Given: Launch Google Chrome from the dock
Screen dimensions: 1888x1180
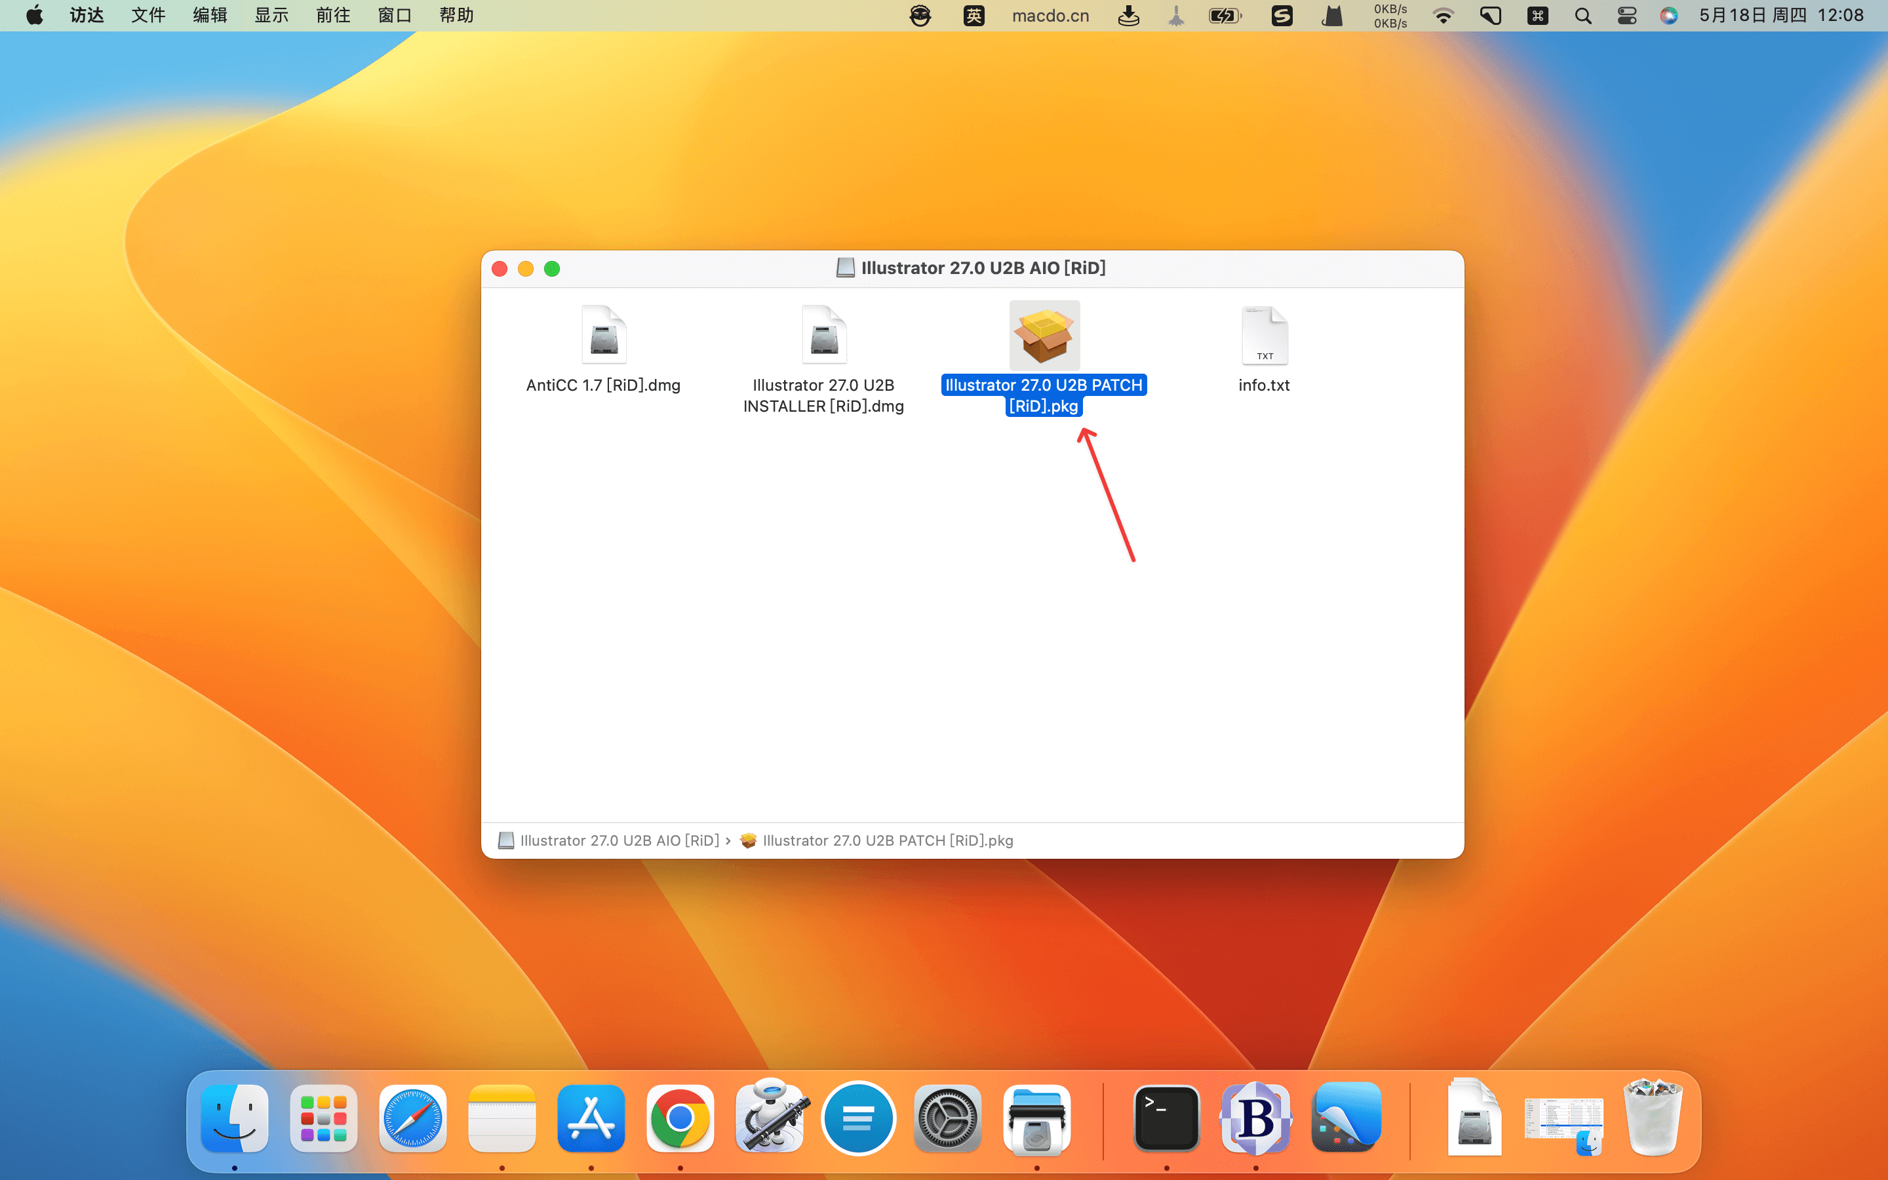Looking at the screenshot, I should 680,1118.
